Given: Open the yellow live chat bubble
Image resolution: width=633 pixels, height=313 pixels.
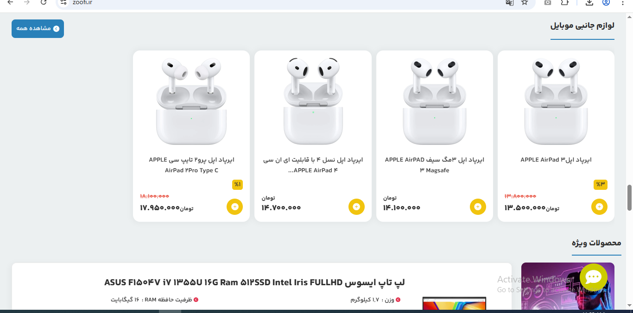Looking at the screenshot, I should coord(593,277).
